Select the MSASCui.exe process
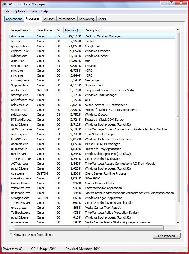 (92, 139)
